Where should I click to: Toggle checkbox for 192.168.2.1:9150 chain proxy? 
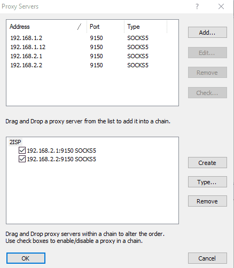(x=22, y=151)
